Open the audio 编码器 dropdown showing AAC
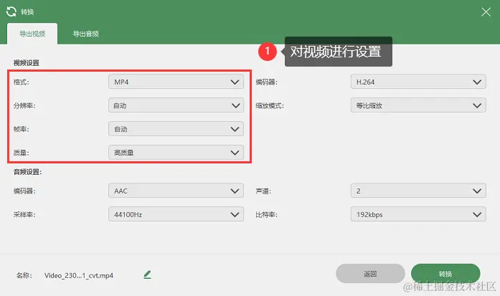Image resolution: width=500 pixels, height=296 pixels. (176, 191)
